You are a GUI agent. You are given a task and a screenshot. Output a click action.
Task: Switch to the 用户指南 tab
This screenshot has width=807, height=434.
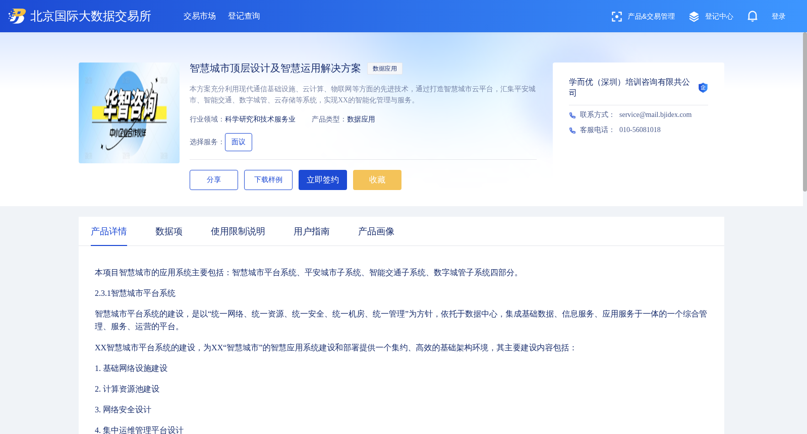(312, 231)
